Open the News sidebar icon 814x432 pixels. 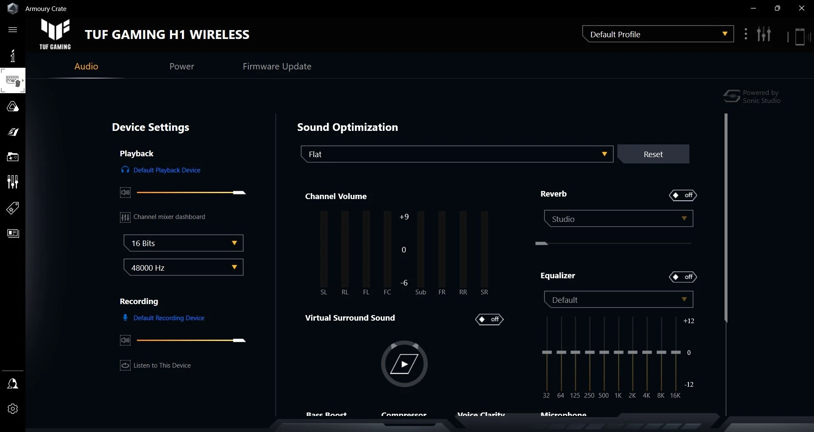click(13, 233)
